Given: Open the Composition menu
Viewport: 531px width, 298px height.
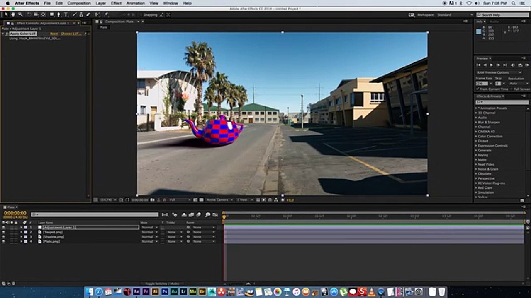Looking at the screenshot, I should (79, 3).
